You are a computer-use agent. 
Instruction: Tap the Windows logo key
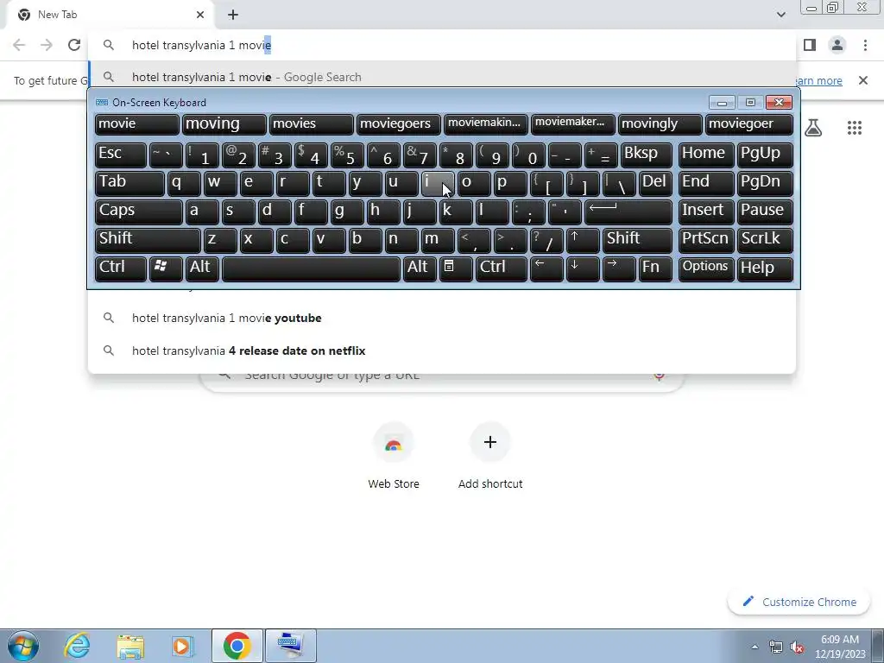point(166,269)
